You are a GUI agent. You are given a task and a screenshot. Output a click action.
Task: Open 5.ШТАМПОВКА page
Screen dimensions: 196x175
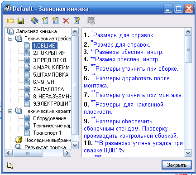tap(51, 74)
